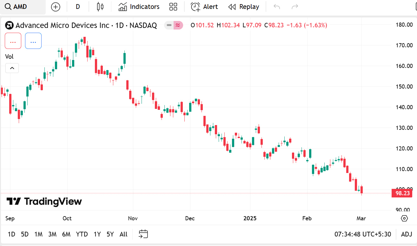
Task: Toggle the pink data mode indicator
Action: [x=178, y=25]
